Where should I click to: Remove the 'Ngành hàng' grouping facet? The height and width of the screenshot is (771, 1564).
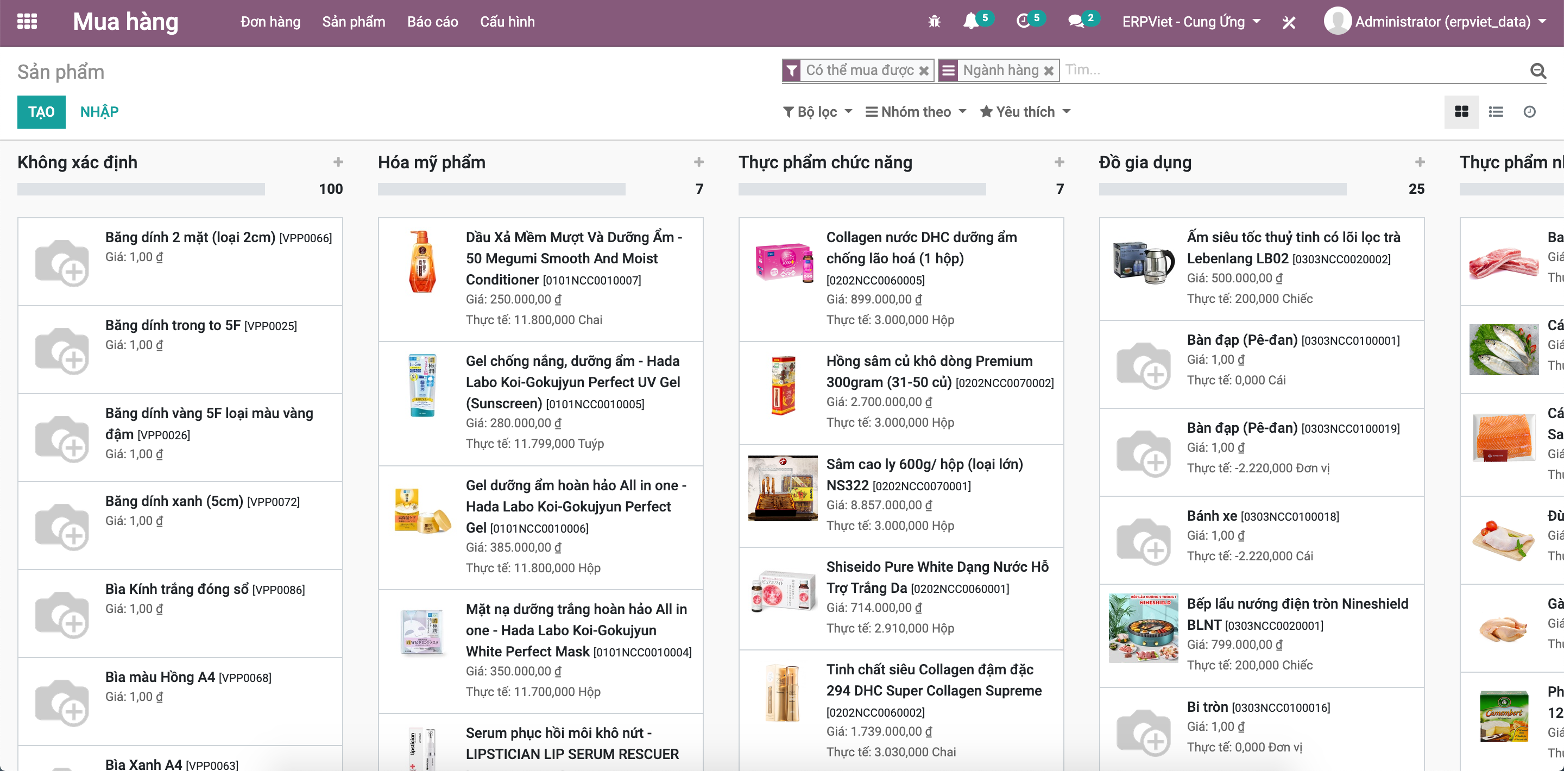[1048, 71]
